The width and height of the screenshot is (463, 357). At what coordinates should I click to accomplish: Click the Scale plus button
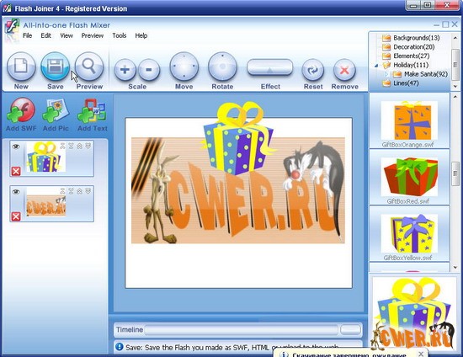click(125, 70)
